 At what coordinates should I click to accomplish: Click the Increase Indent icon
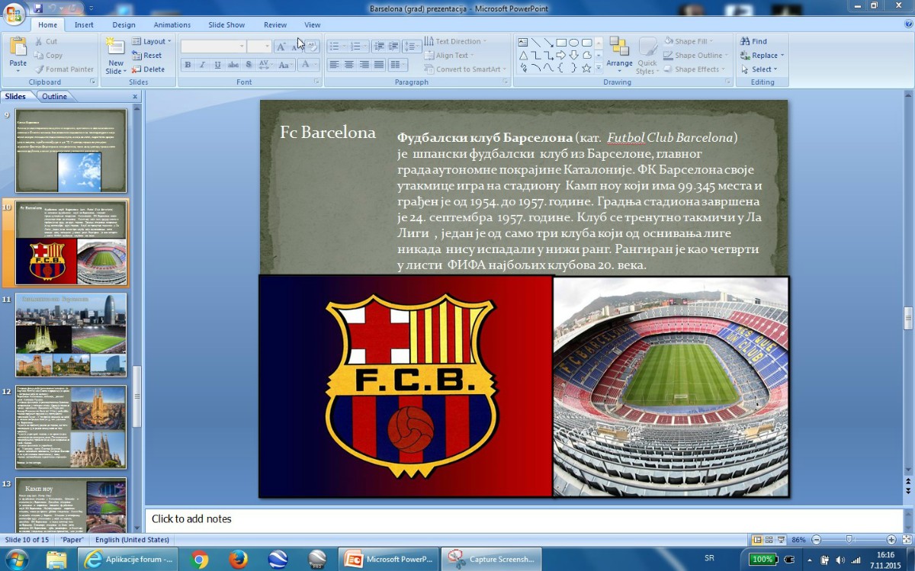394,47
